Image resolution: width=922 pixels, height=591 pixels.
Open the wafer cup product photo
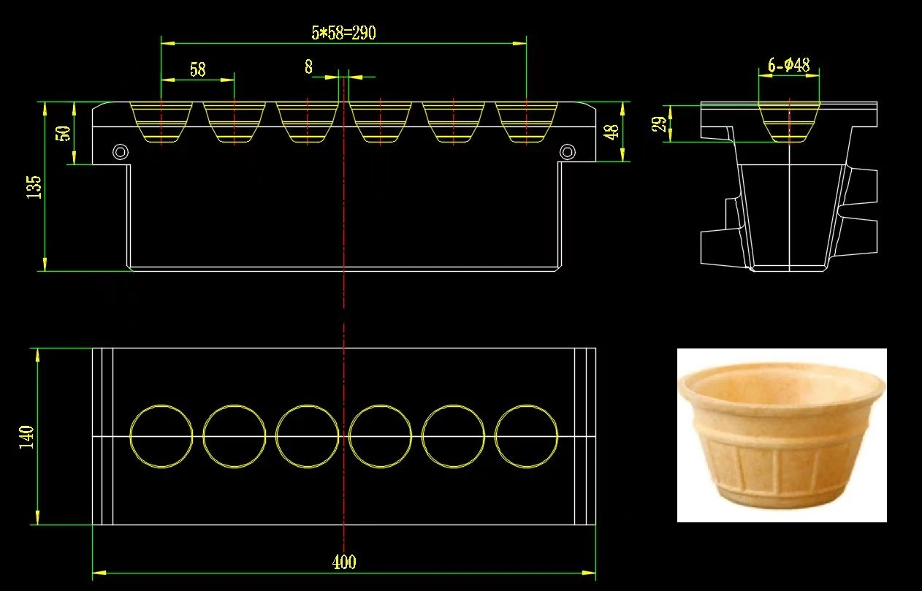tap(782, 435)
